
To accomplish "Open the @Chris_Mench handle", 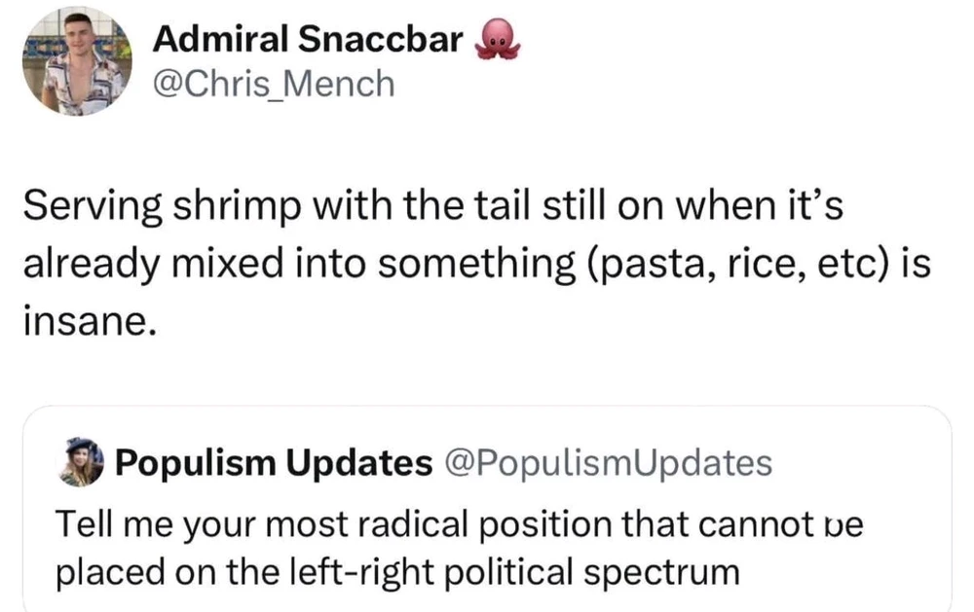I will pyautogui.click(x=274, y=85).
